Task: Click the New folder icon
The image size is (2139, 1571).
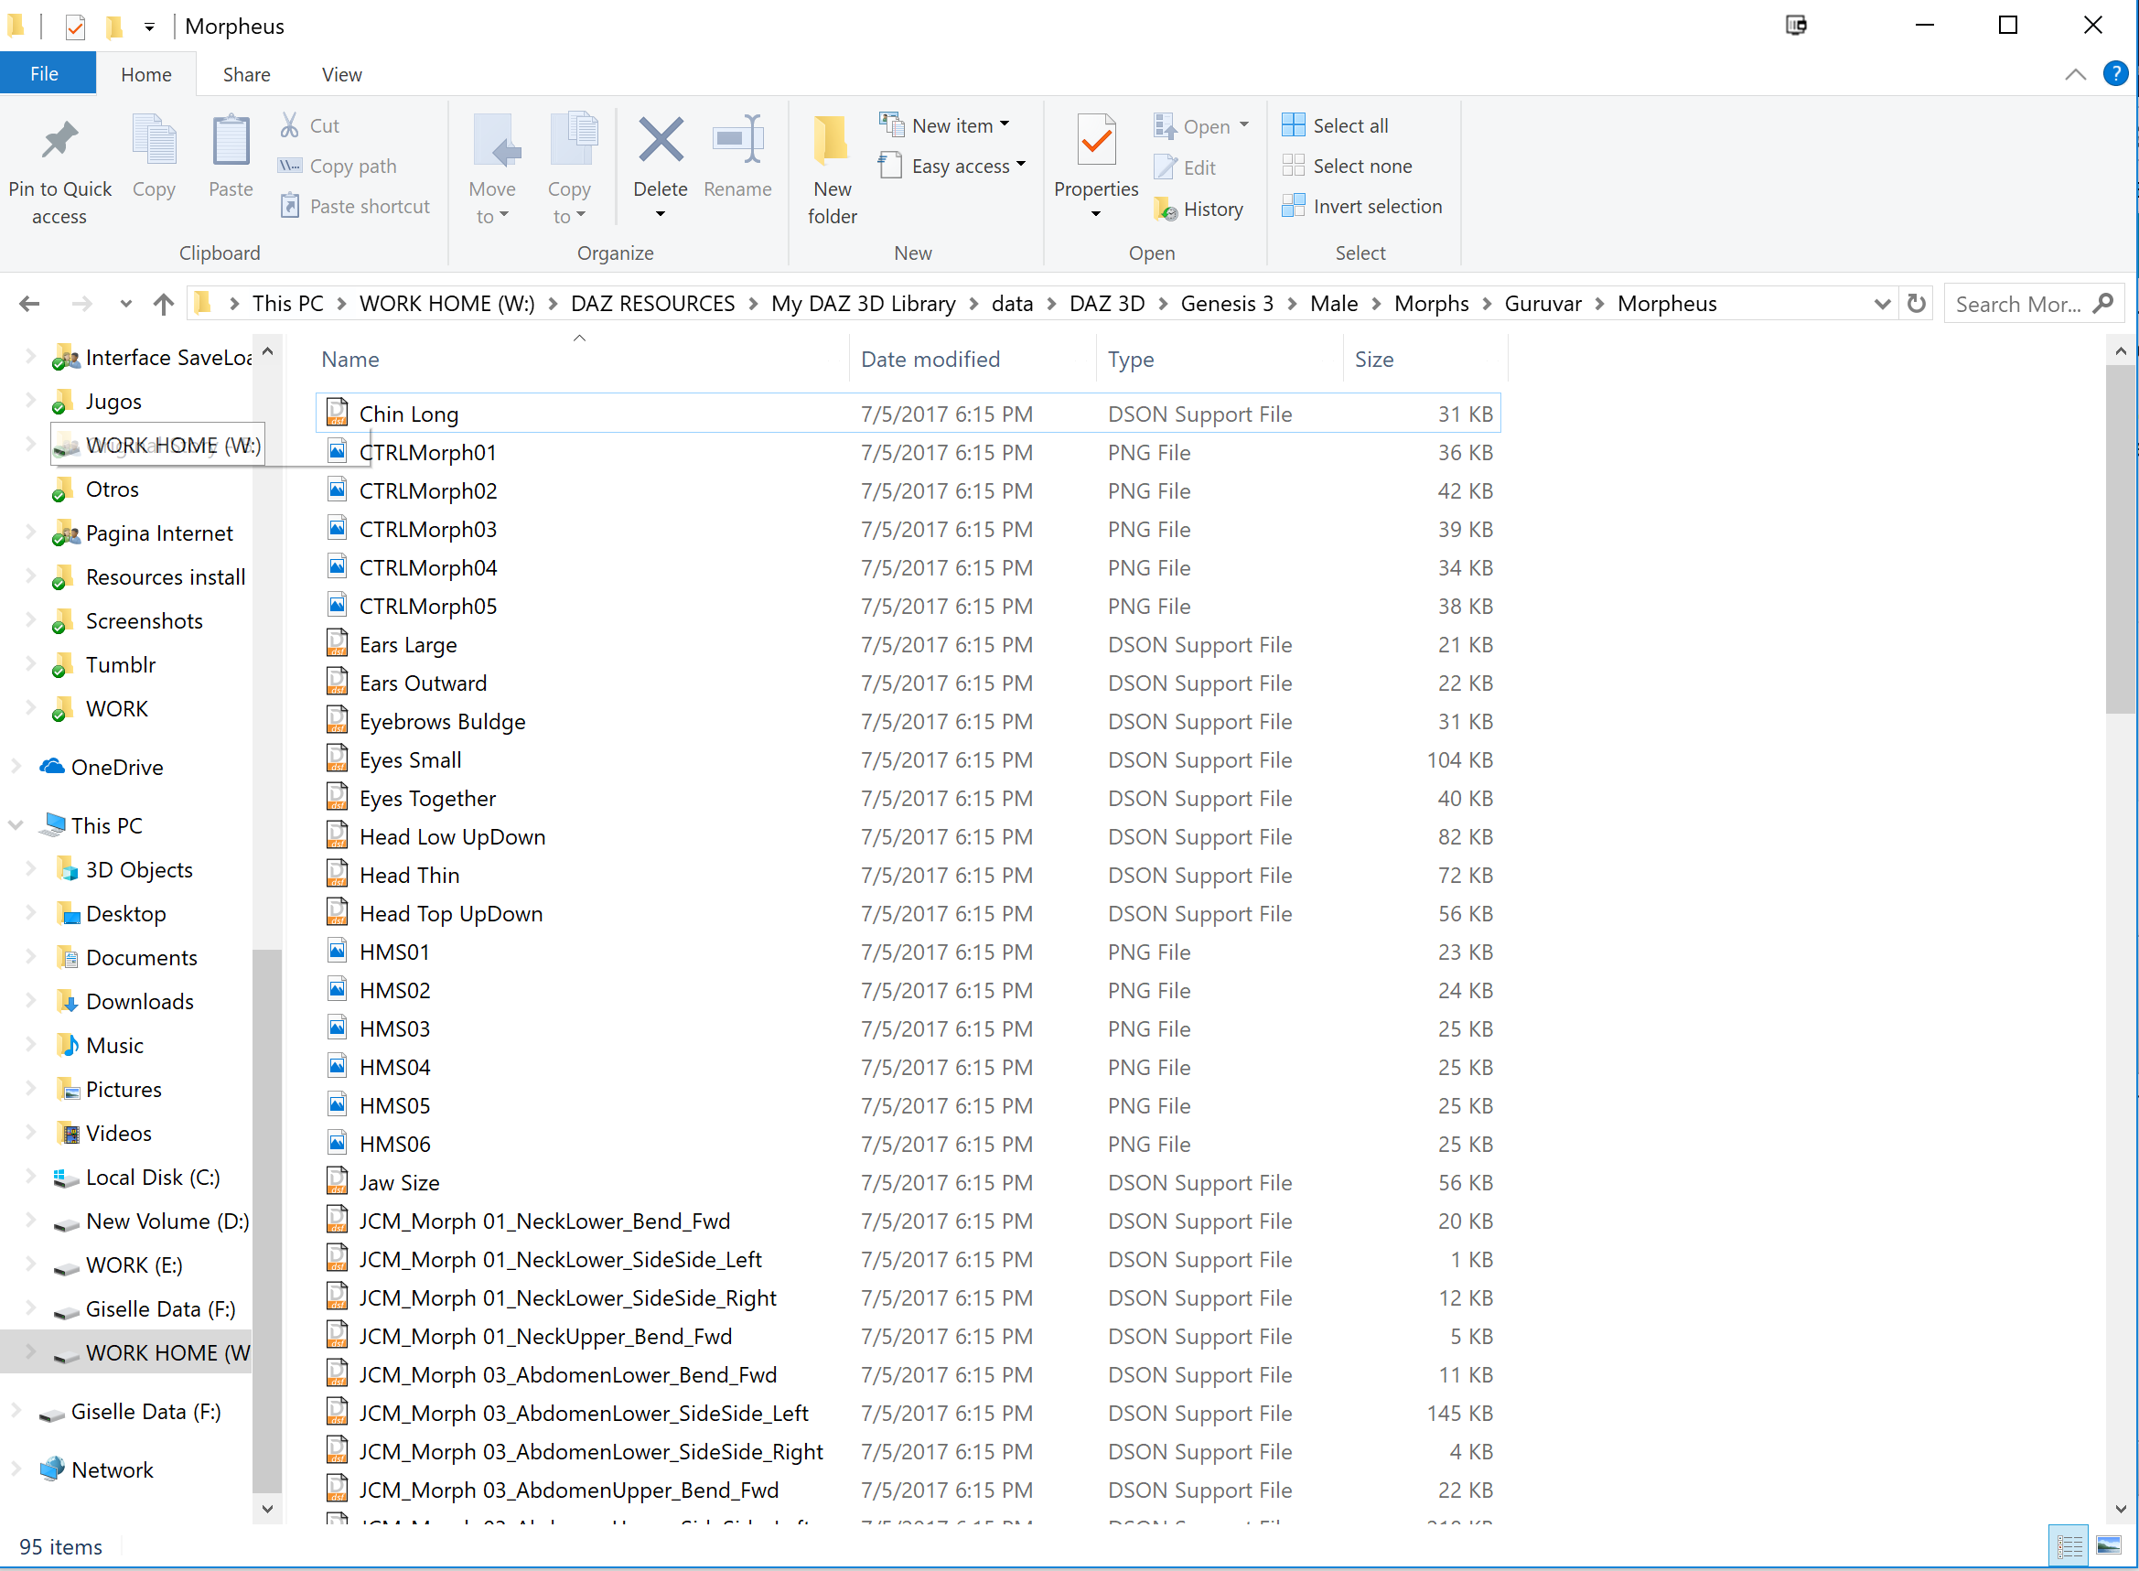Action: (x=831, y=143)
